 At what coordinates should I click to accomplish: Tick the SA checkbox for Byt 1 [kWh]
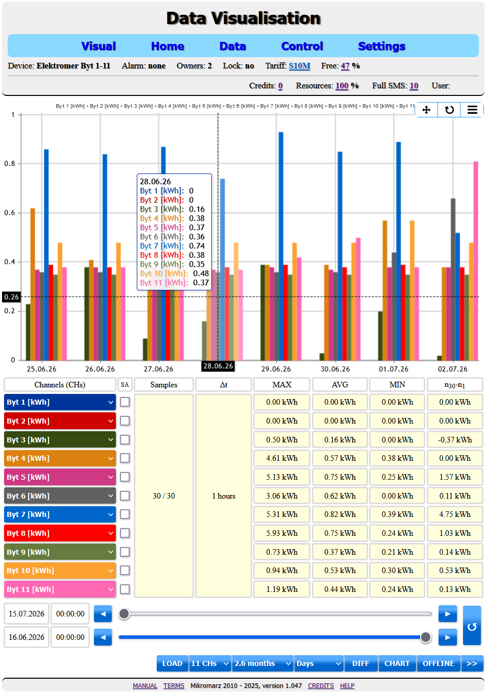pos(125,402)
